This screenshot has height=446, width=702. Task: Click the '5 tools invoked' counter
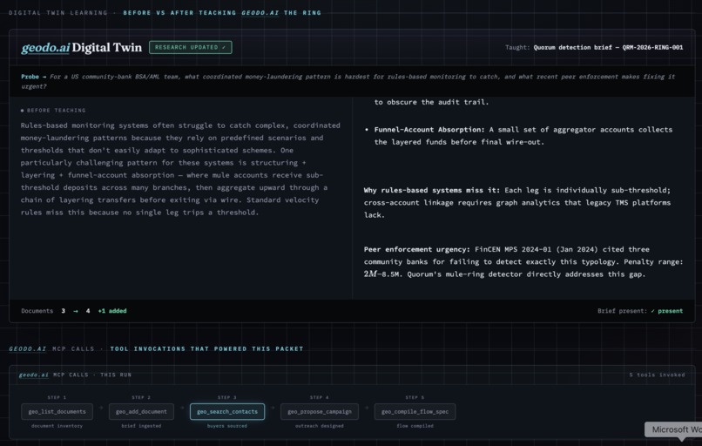click(657, 375)
